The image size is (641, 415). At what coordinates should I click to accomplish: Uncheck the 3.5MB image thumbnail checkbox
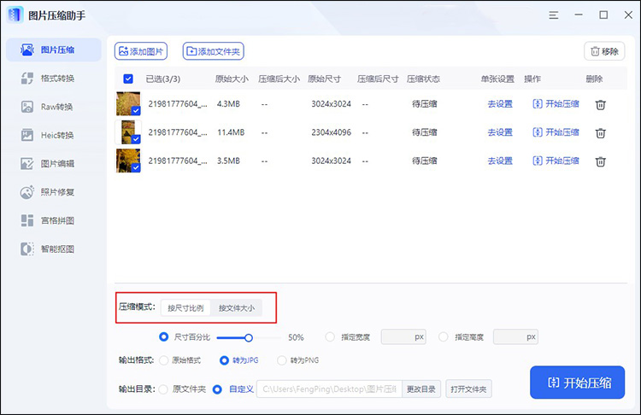click(x=136, y=167)
